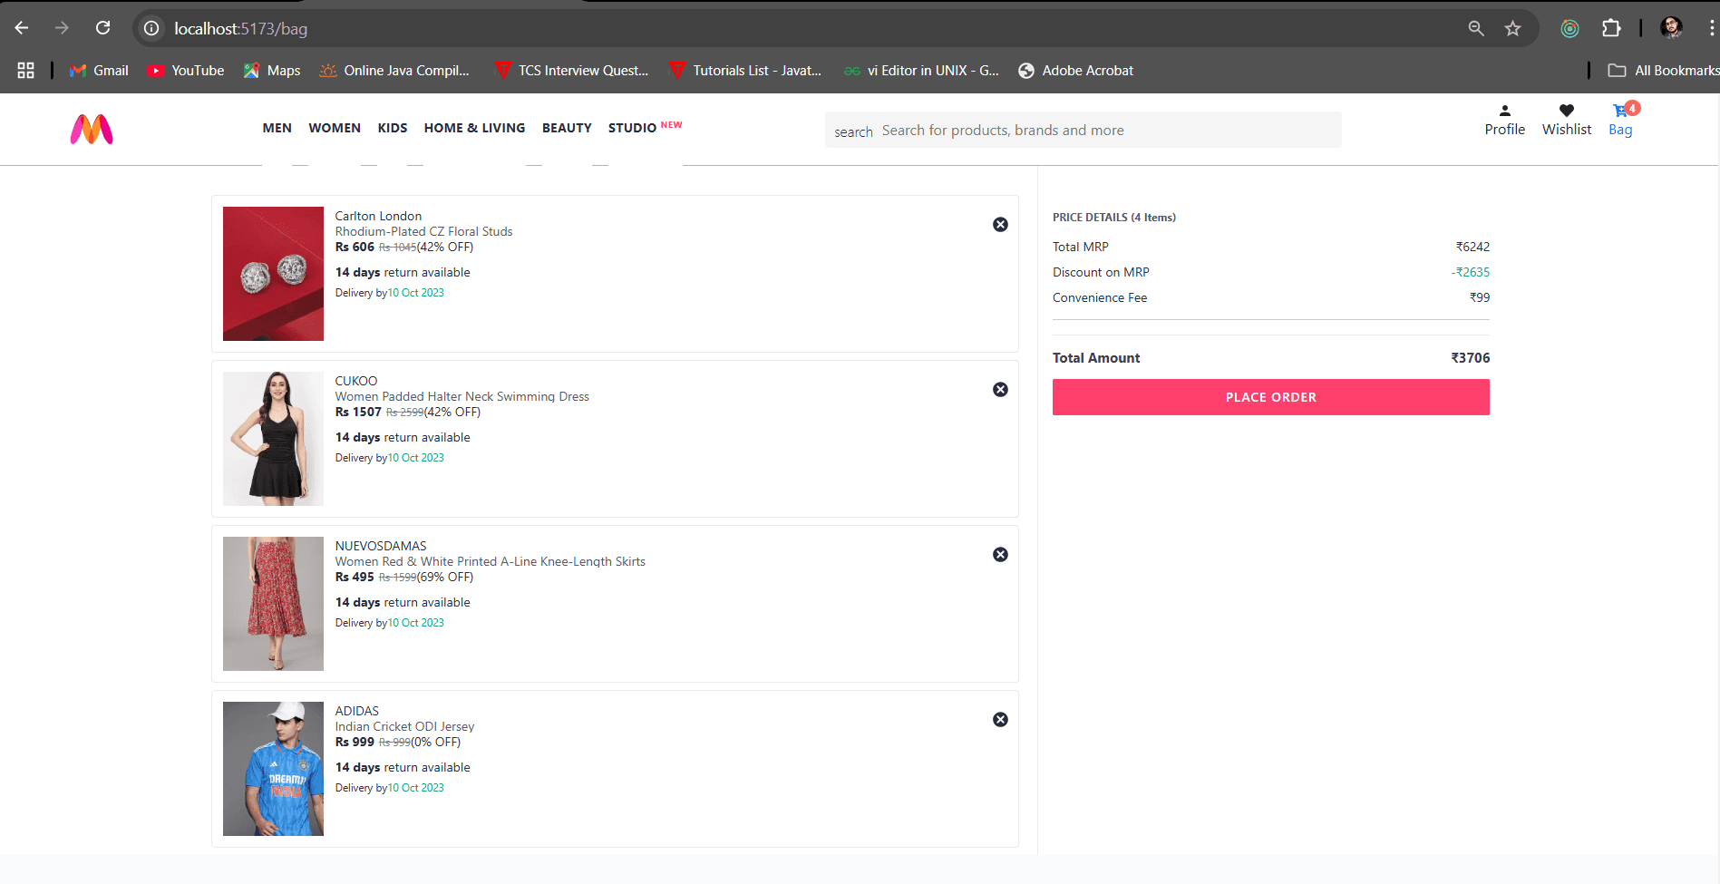Screen dimensions: 1720x884
Task: View site information icon
Action: 151,28
